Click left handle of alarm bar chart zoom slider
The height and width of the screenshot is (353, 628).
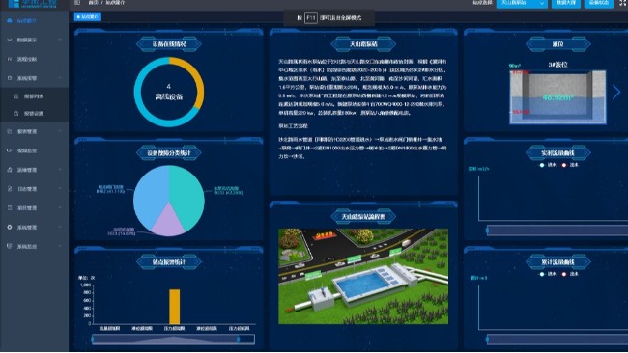point(93,339)
